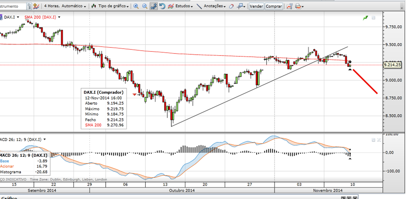Open the print chart dropdown icon

pyautogui.click(x=299, y=6)
